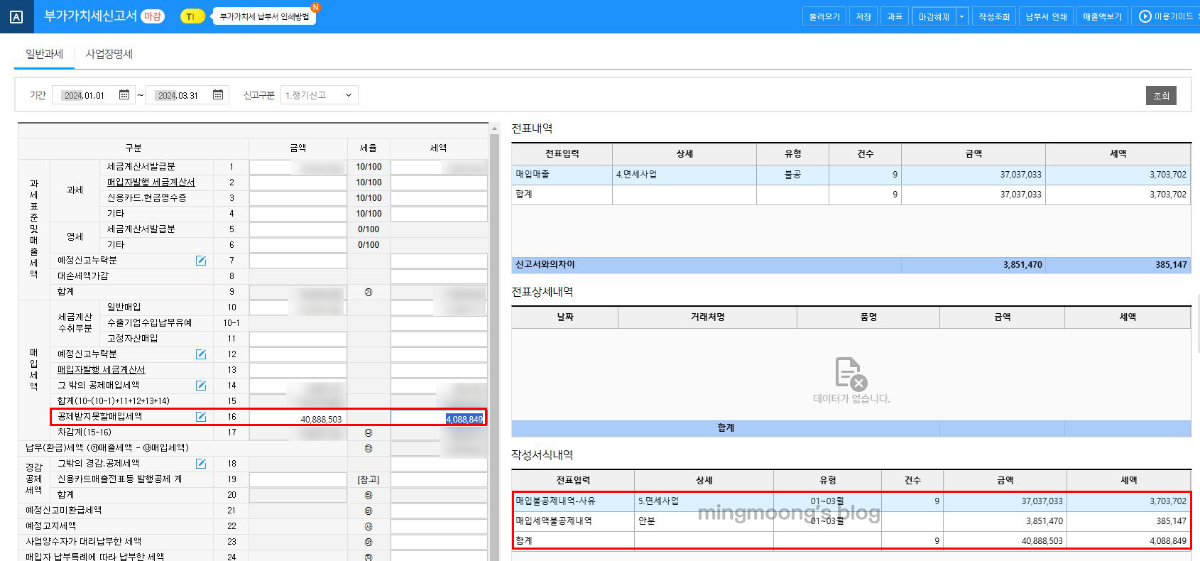
Task: Select 매입매출 row in 전표내역 table
Action: [851, 174]
